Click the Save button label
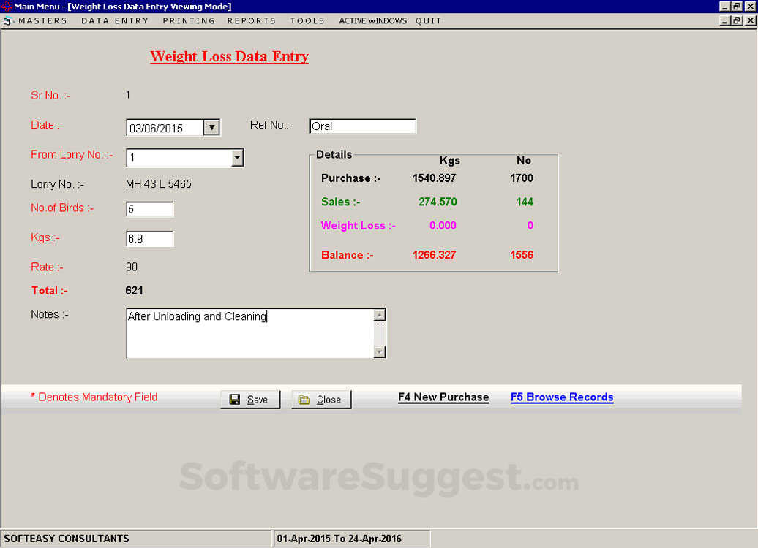Screen dimensions: 758x548 point(258,400)
